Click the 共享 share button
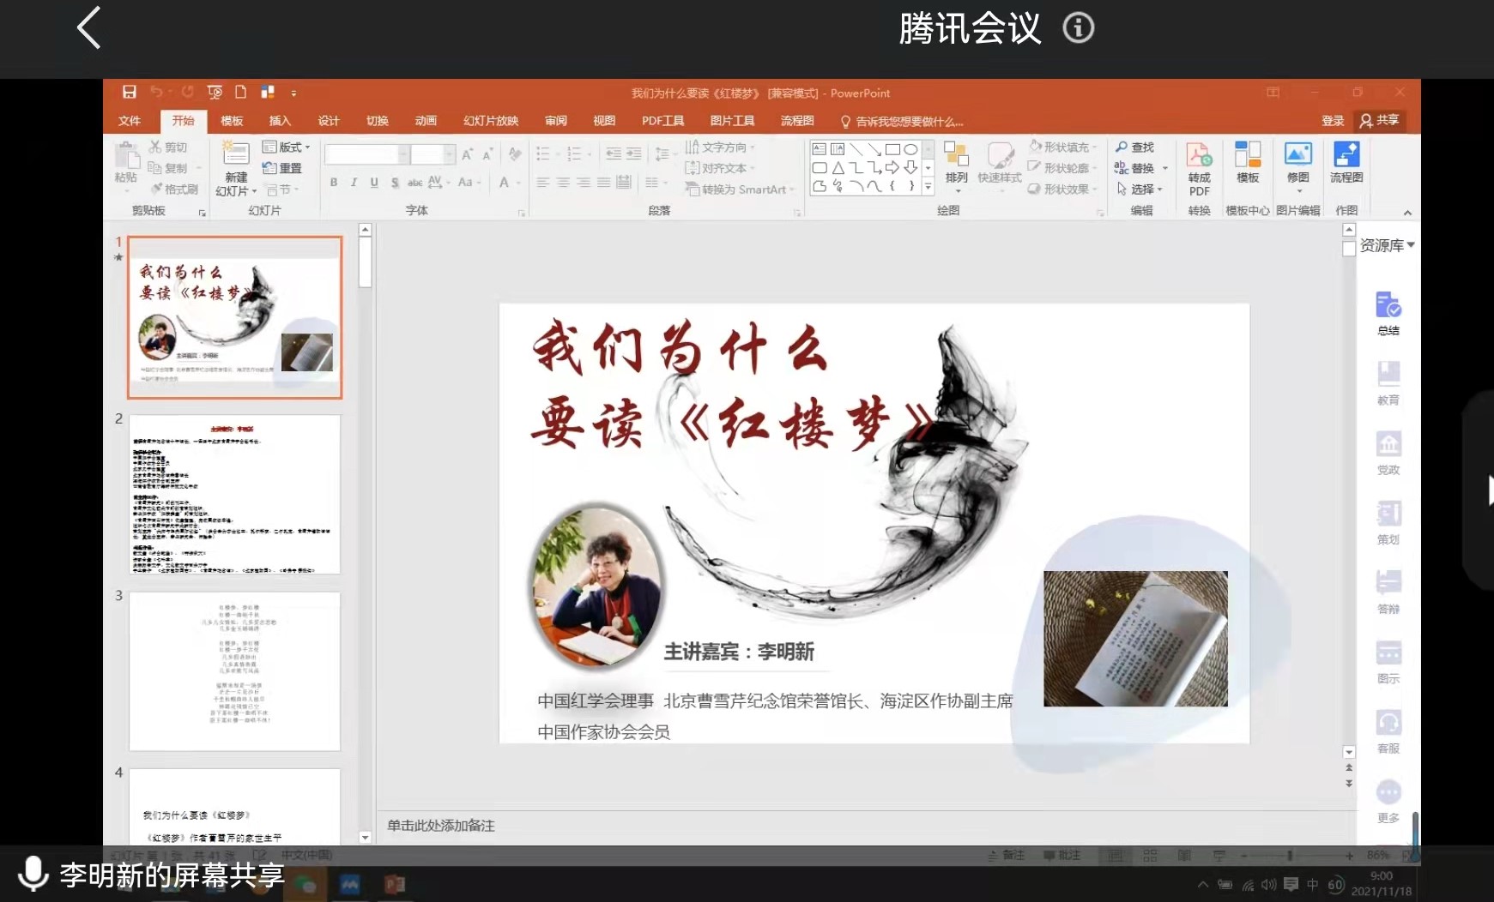 pyautogui.click(x=1381, y=121)
